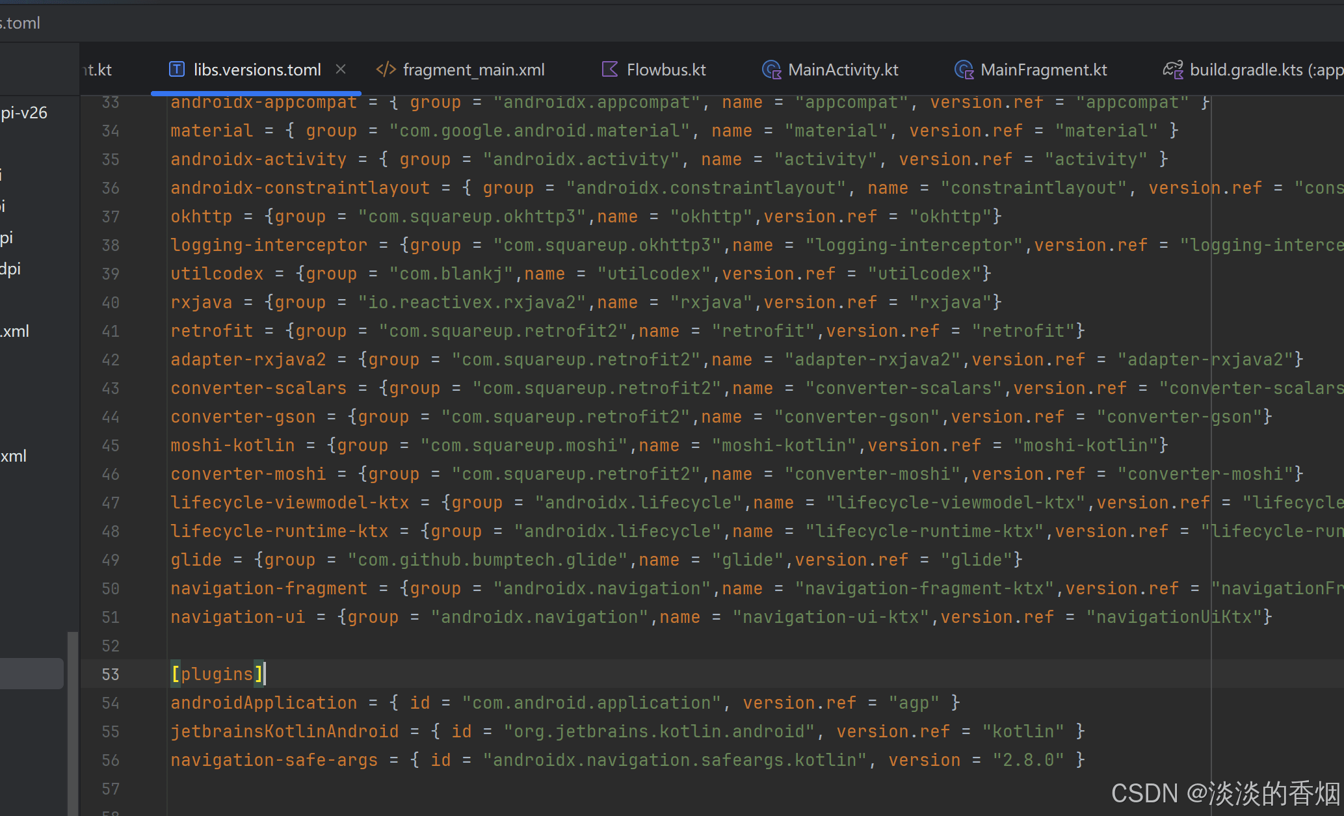Click line number 53 in the gutter
1344x816 pixels.
click(x=111, y=674)
